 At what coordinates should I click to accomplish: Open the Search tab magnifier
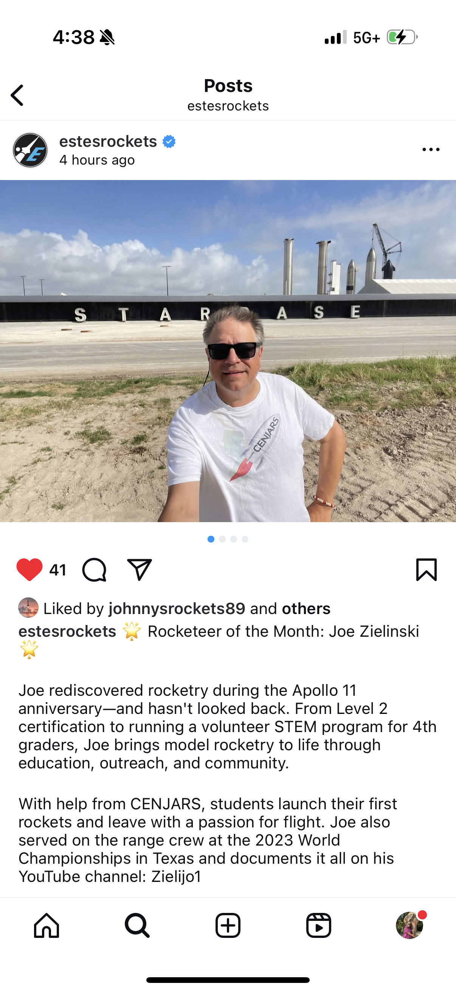(137, 925)
